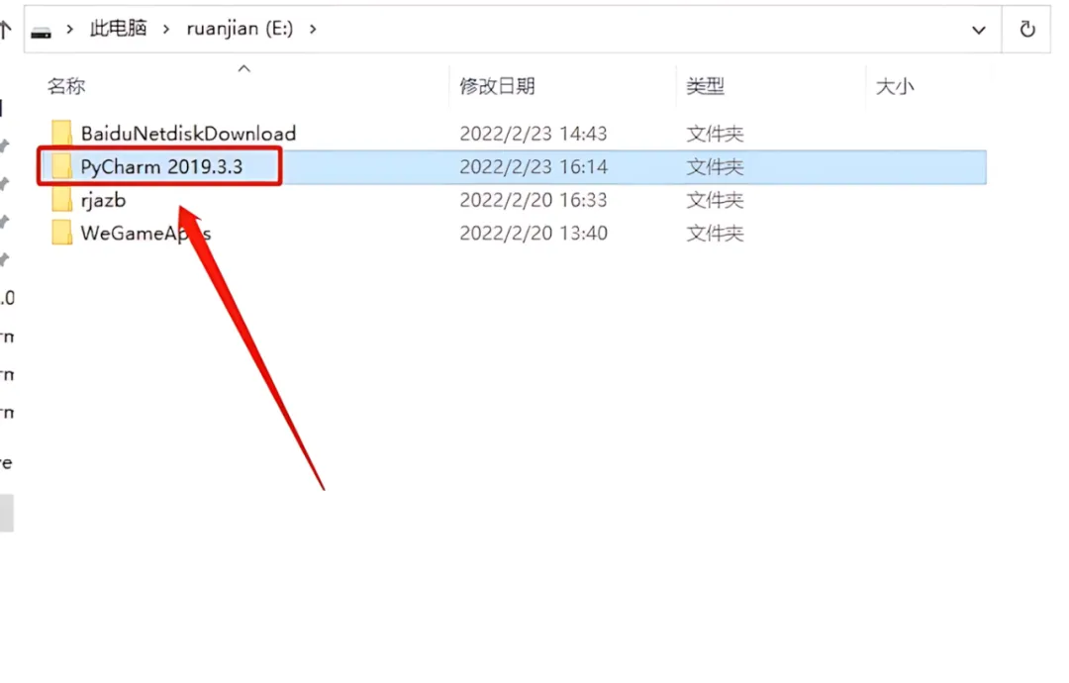Image resolution: width=1069 pixels, height=683 pixels.
Task: Sort by 类型 column header
Action: (705, 86)
